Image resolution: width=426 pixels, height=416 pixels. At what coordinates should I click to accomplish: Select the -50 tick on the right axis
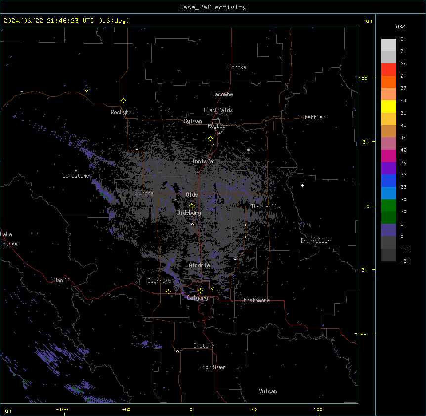(x=363, y=270)
